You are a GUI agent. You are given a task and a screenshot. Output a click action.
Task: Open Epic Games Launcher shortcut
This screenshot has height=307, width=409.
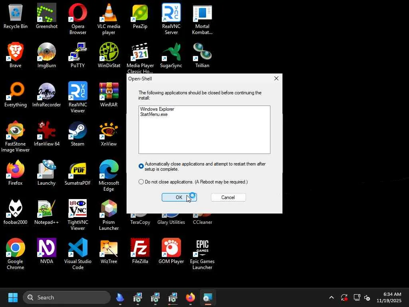pos(202,254)
